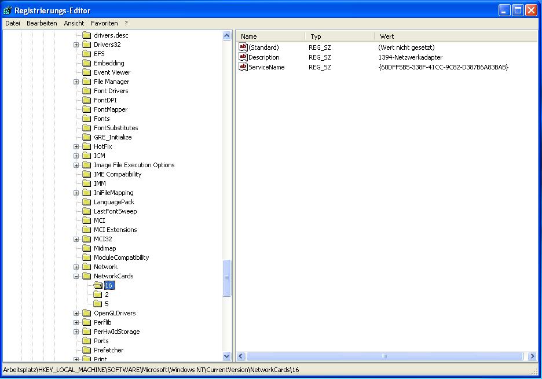Click the registry path in status bar
542x379 pixels.
(151, 370)
